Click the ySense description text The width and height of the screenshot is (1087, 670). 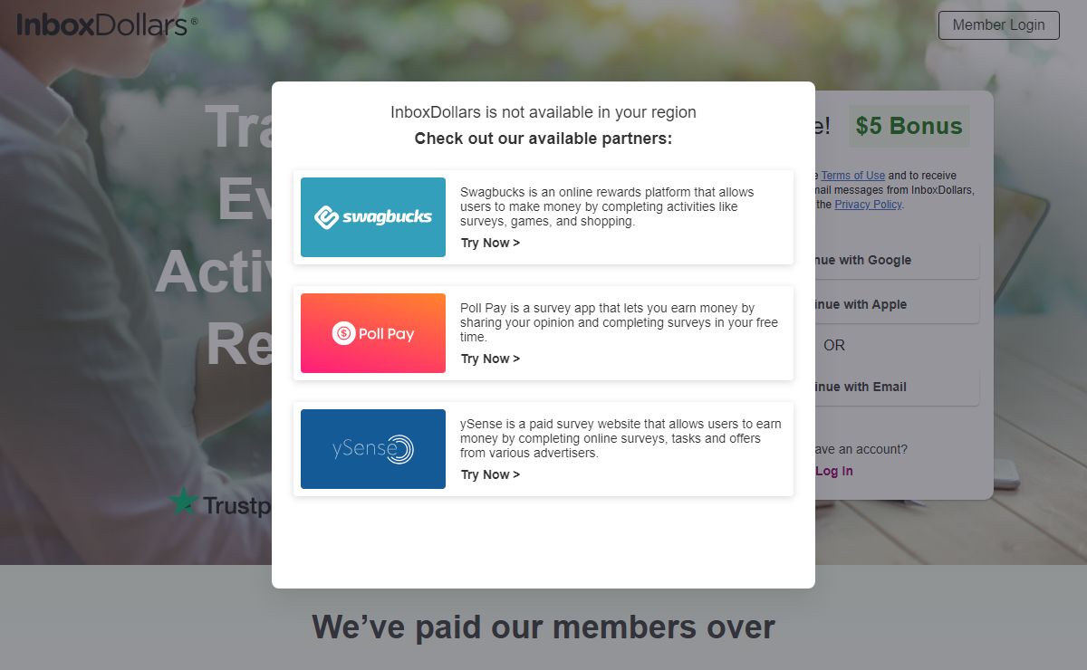[x=620, y=438]
